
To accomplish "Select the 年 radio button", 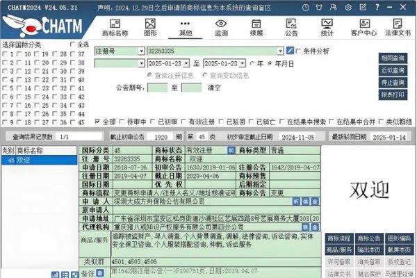I will [x=252, y=63].
